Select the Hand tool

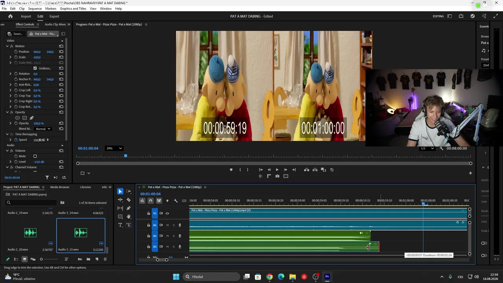click(x=129, y=217)
